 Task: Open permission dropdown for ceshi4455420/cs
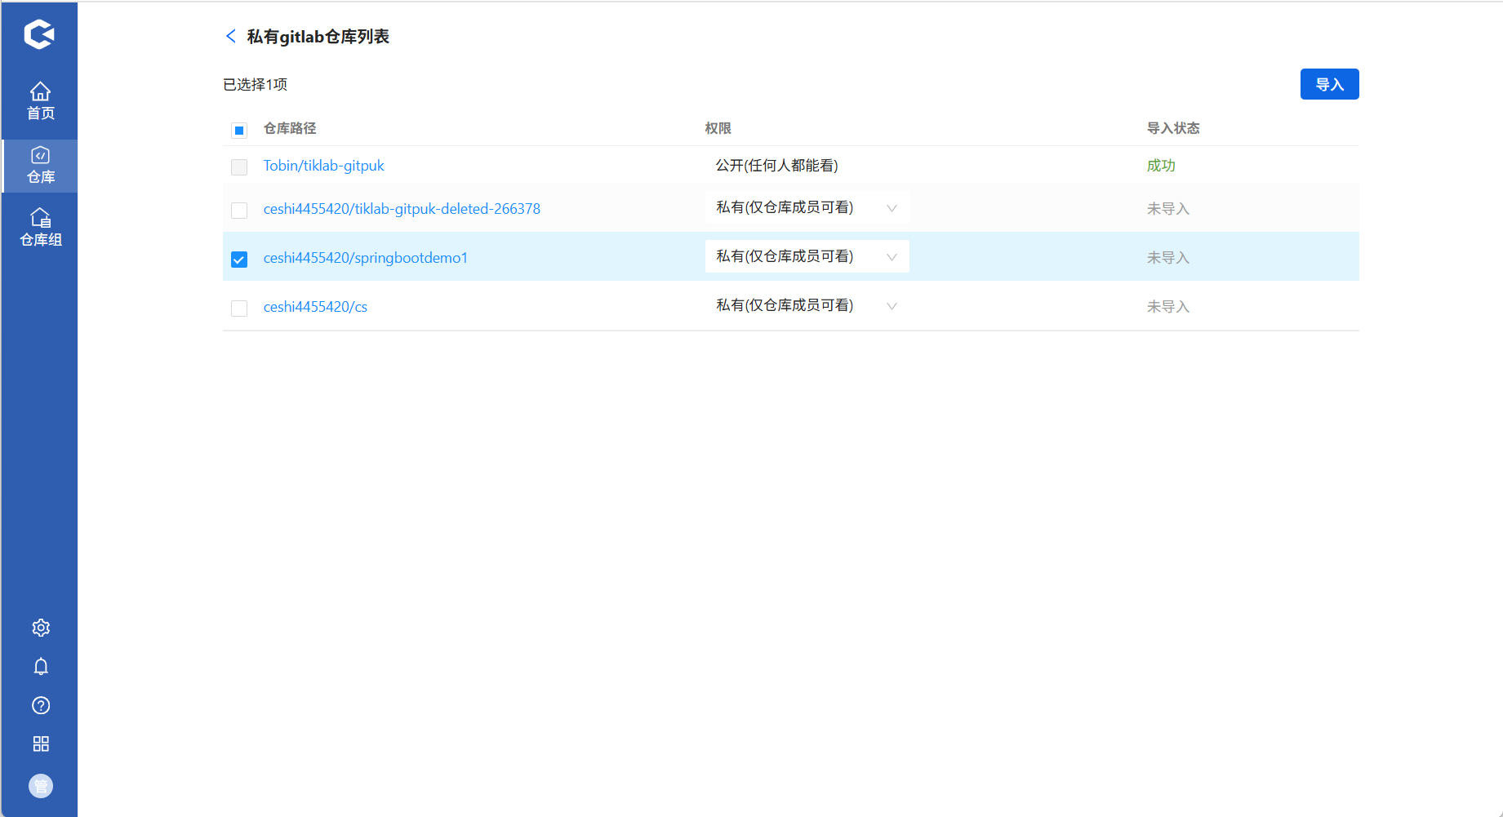807,305
